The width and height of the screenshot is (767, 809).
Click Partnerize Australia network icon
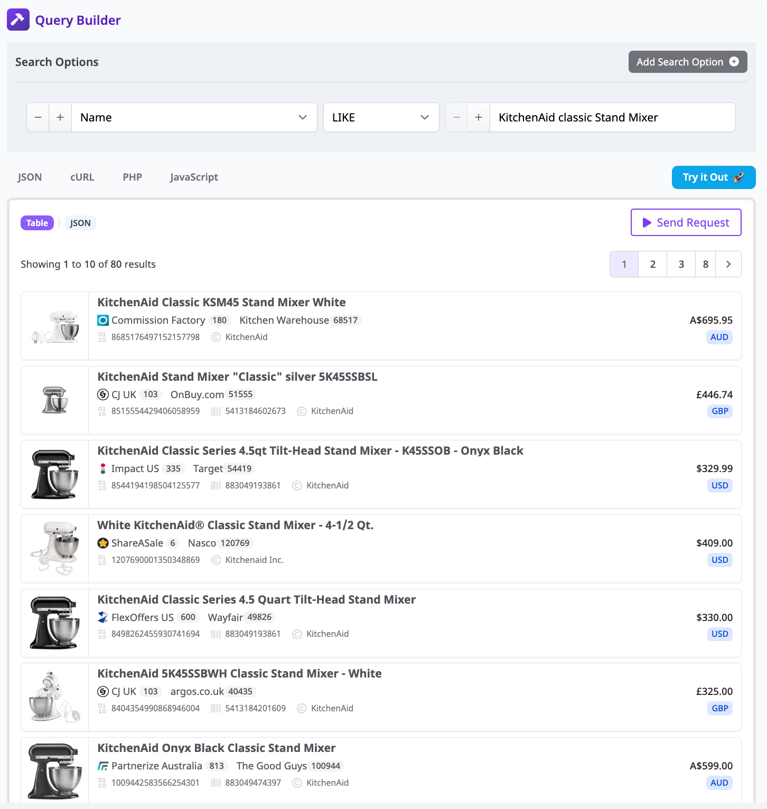(103, 766)
